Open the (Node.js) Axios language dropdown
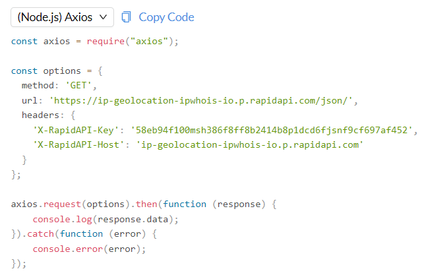447x277 pixels. (x=62, y=17)
